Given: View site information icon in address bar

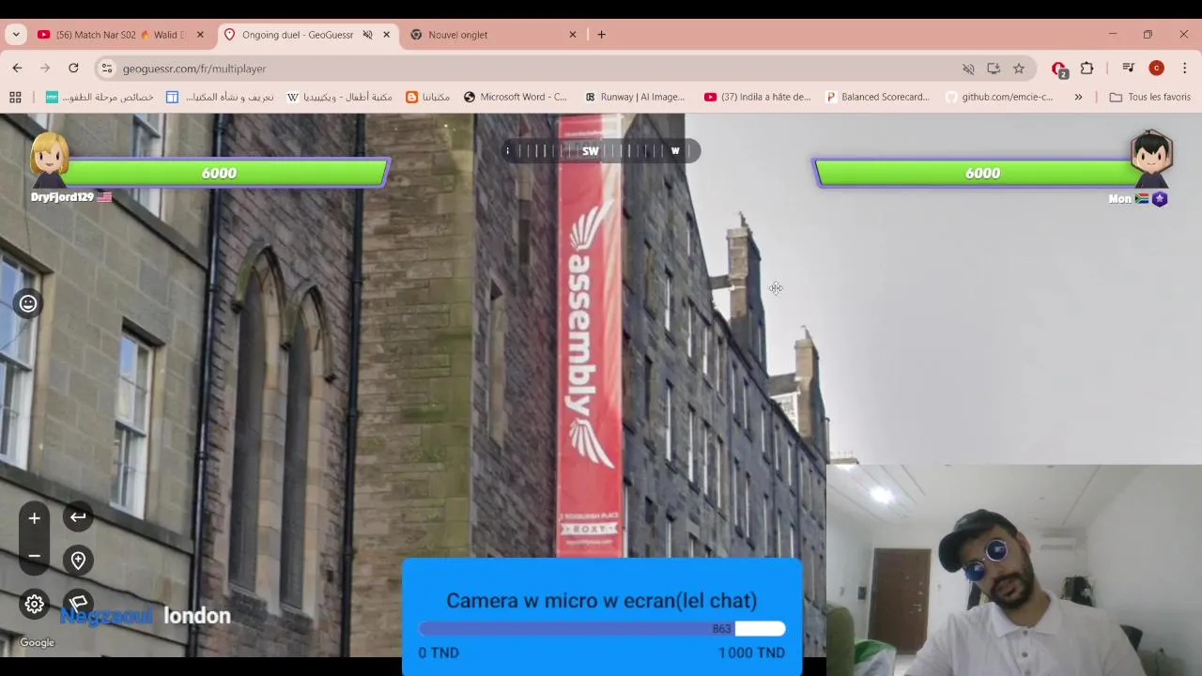Looking at the screenshot, I should [x=107, y=69].
